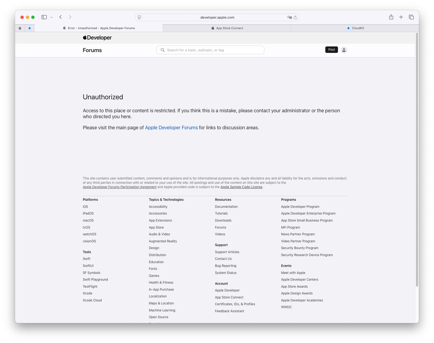434x343 pixels.
Task: Switch to the App Store Connect tab
Action: click(227, 28)
